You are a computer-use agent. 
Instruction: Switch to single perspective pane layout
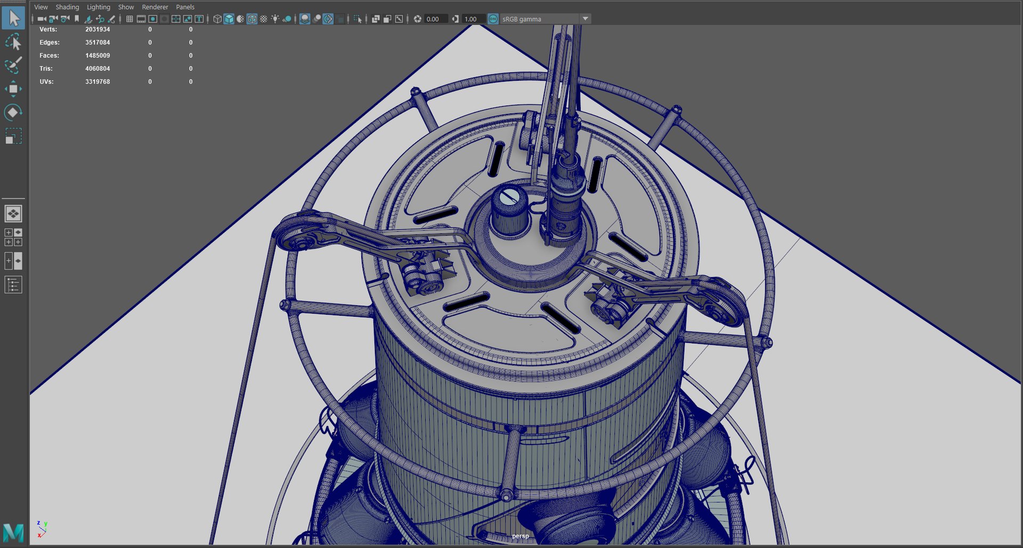point(13,214)
